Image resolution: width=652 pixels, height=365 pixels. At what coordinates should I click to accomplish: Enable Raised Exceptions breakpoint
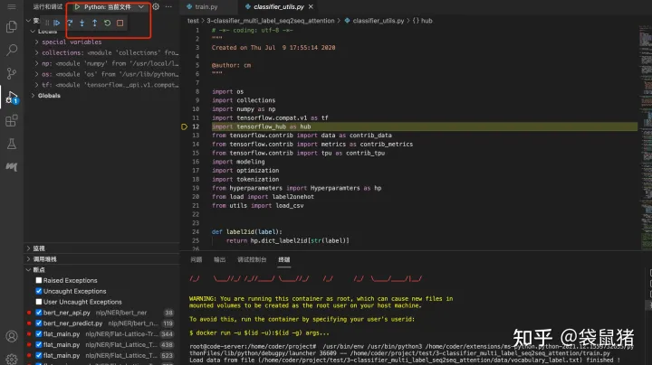point(37,281)
